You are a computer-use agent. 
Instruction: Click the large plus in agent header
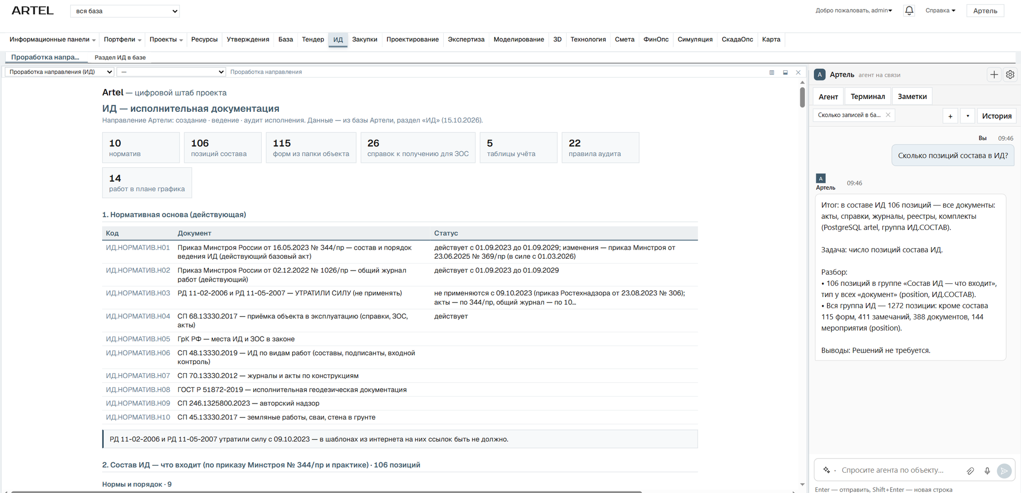(994, 75)
